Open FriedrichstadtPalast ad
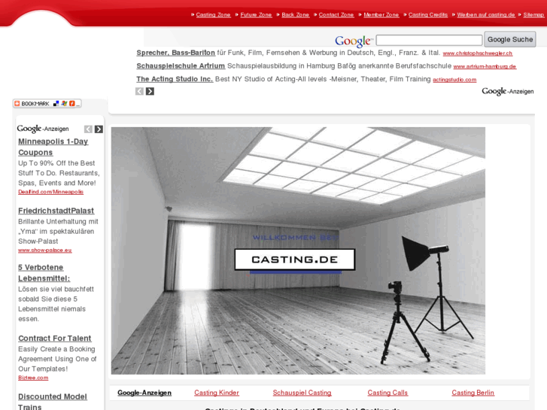The height and width of the screenshot is (410, 547). 56,211
